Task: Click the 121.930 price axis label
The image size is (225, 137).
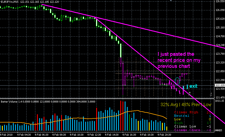Action: [220, 89]
